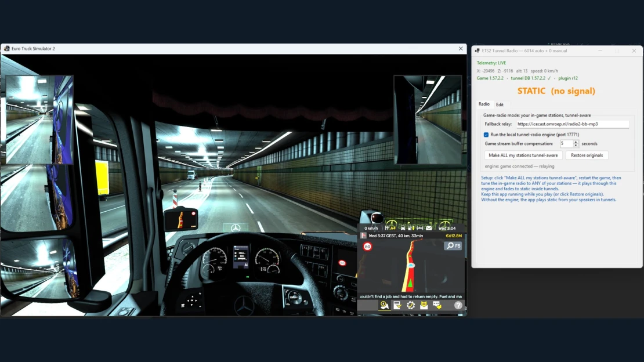Click the envelope mail status icon
Screen dimensions: 644x362
(x=429, y=228)
